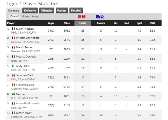Sort table by Goals column header

coord(83,23)
